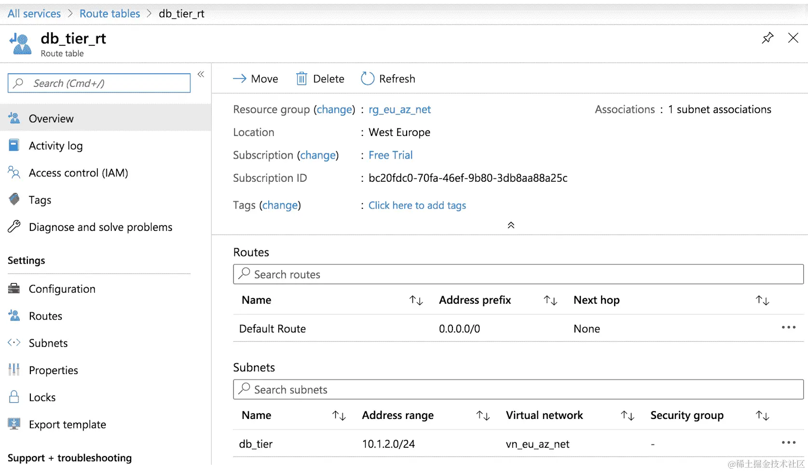The image size is (808, 472).
Task: Change the subscription link
Action: click(x=318, y=155)
